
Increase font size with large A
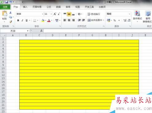point(55,14)
